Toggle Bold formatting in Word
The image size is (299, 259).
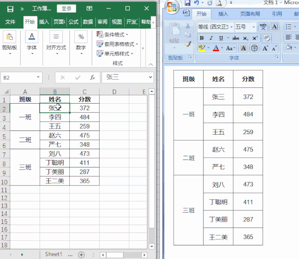[202, 38]
